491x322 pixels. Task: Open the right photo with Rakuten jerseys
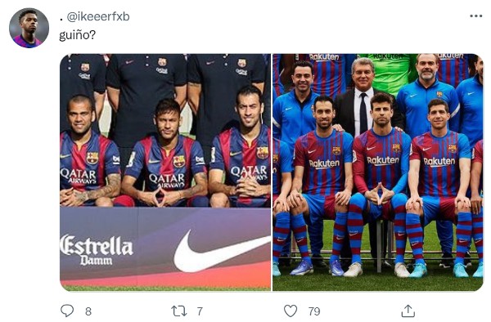click(377, 172)
